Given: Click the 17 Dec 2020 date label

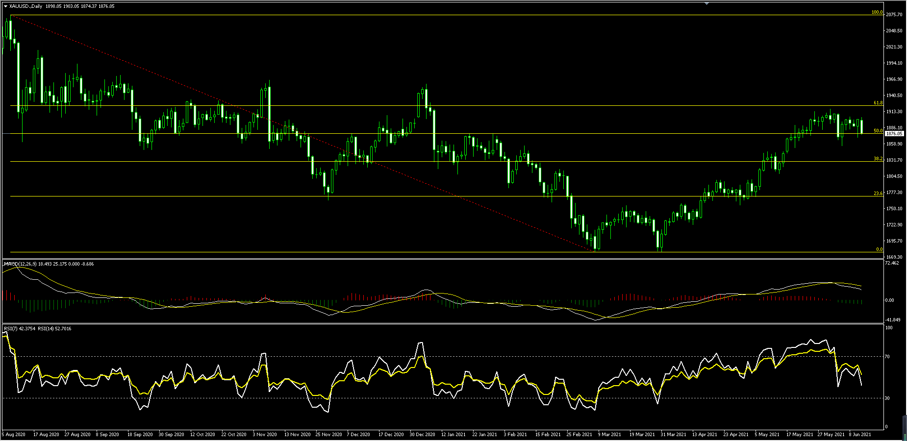Looking at the screenshot, I should 391,435.
